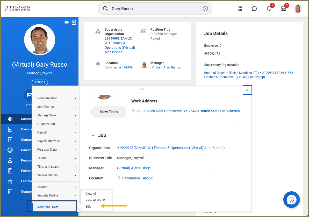This screenshot has height=217, width=309.
Task: Click the tag icon beside PDF
Action: [67, 22]
